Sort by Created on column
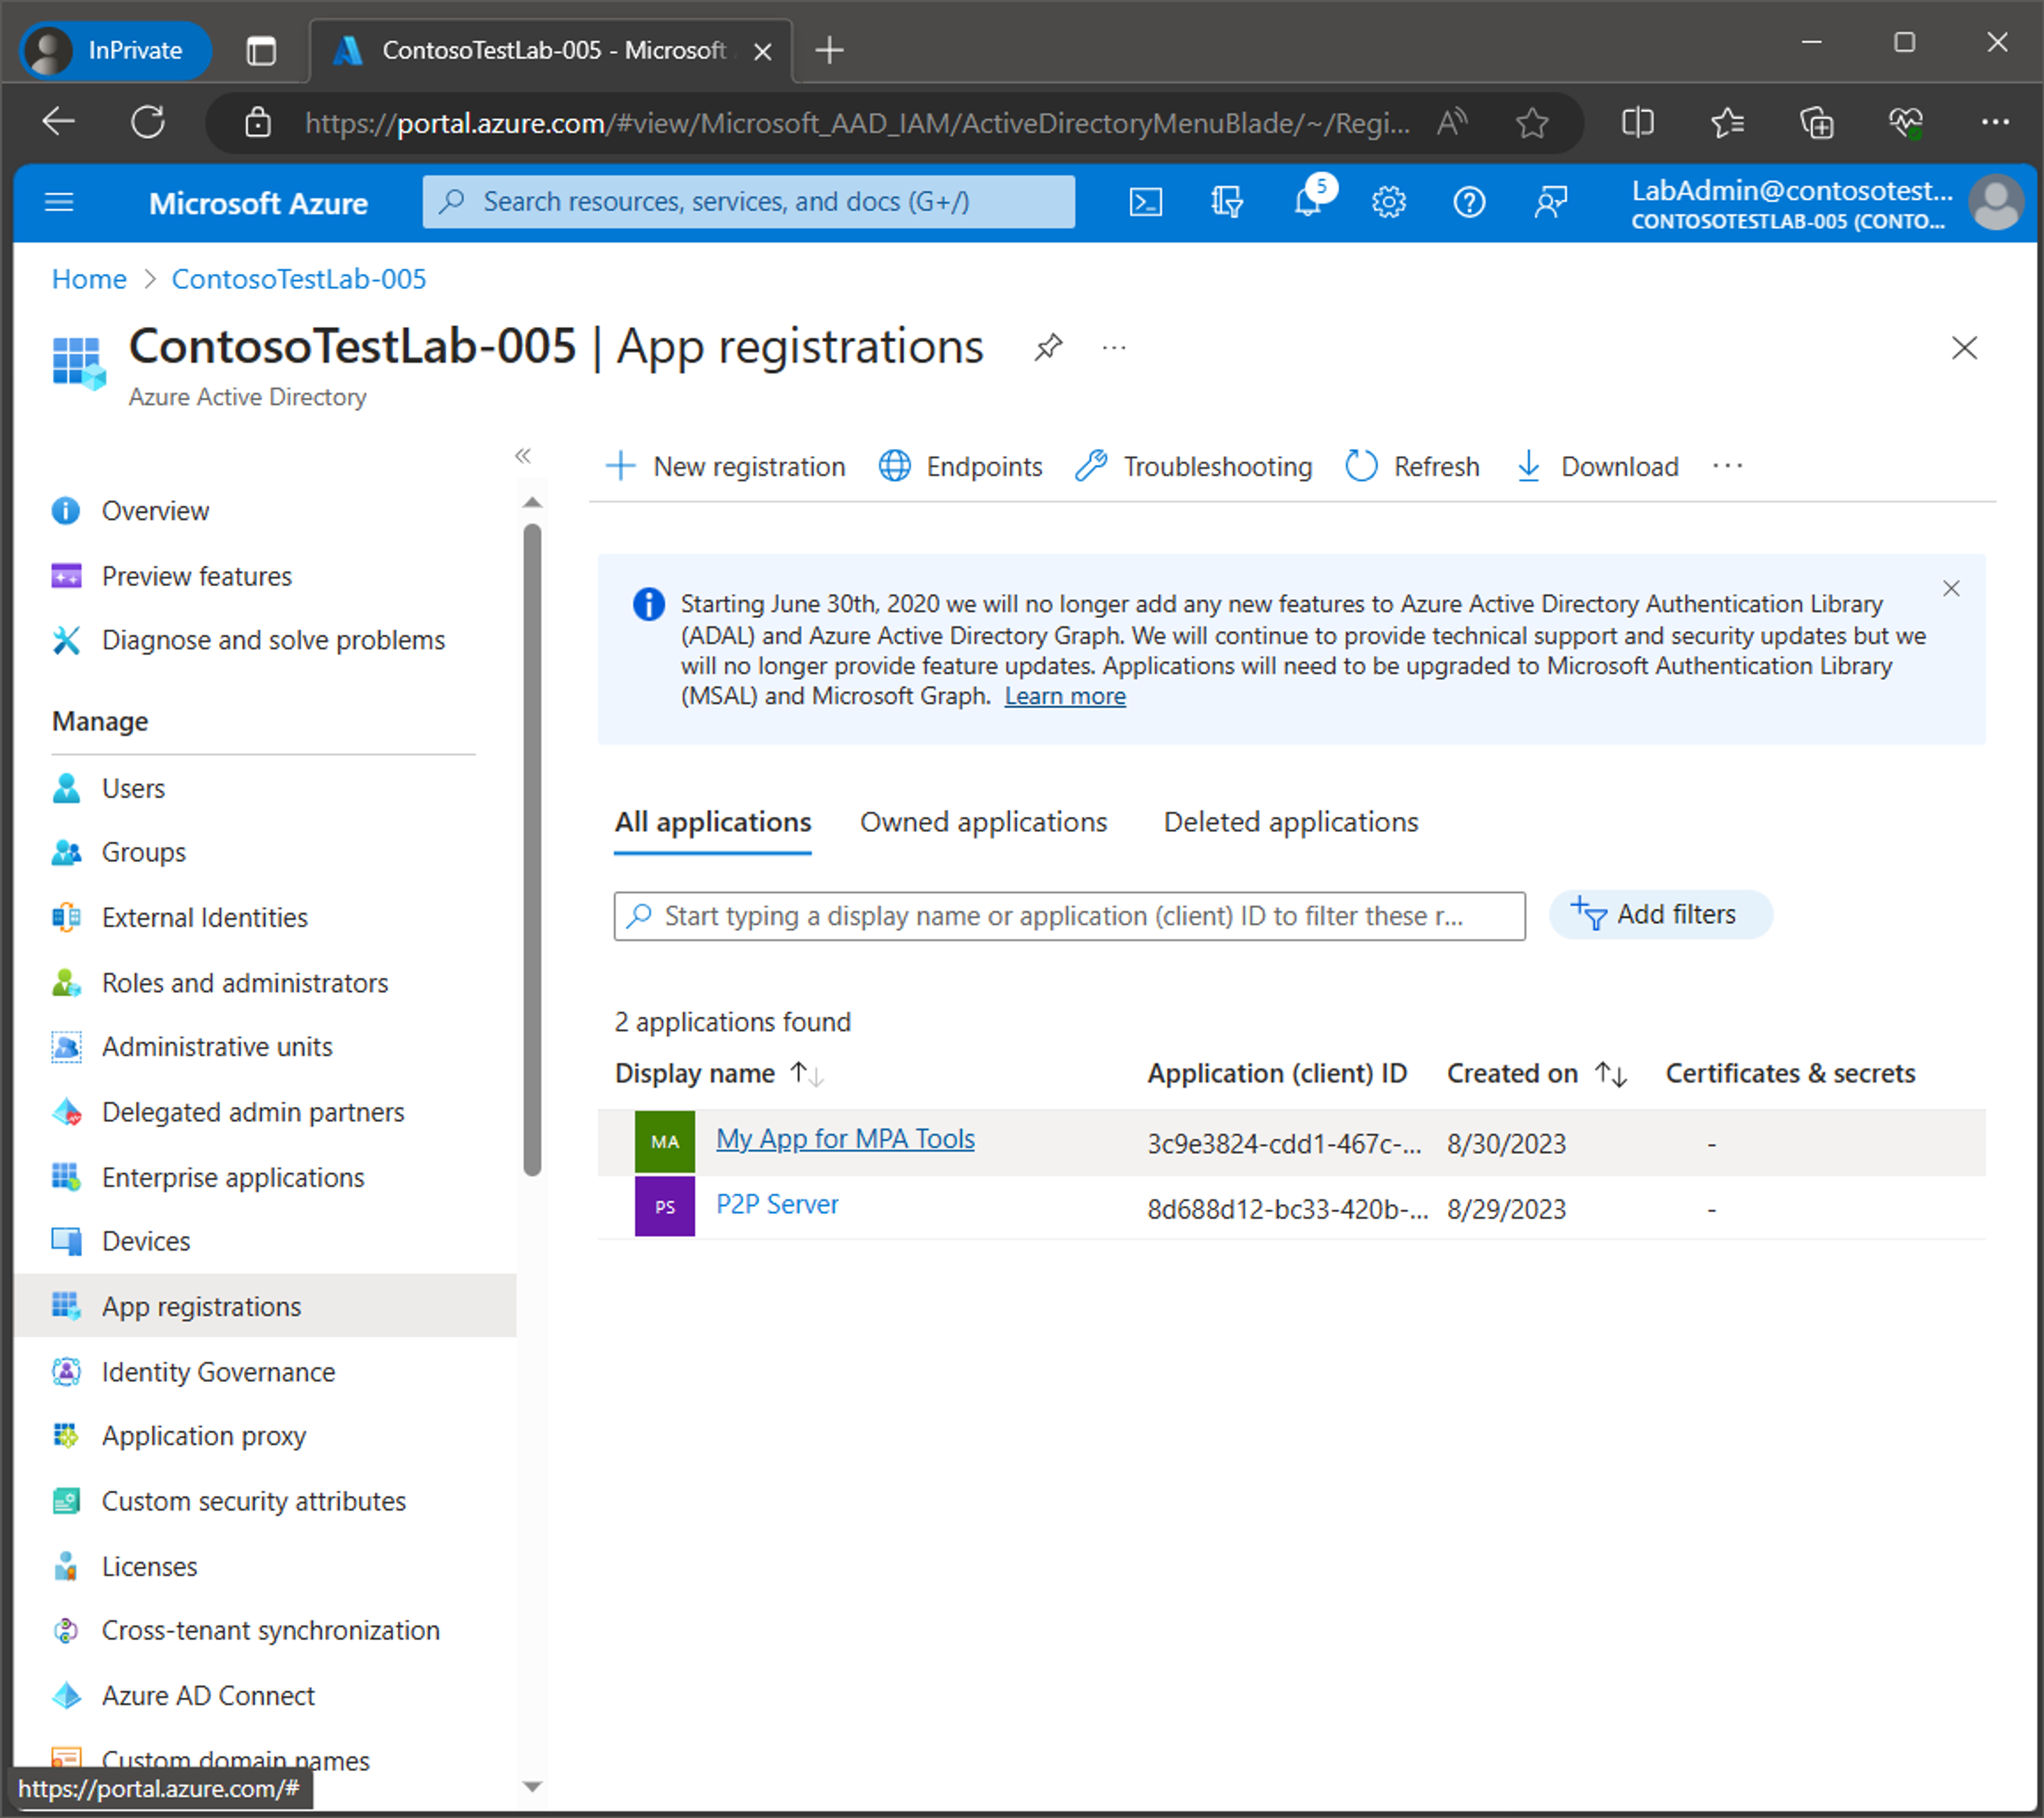Image resolution: width=2044 pixels, height=1818 pixels. (x=1536, y=1073)
